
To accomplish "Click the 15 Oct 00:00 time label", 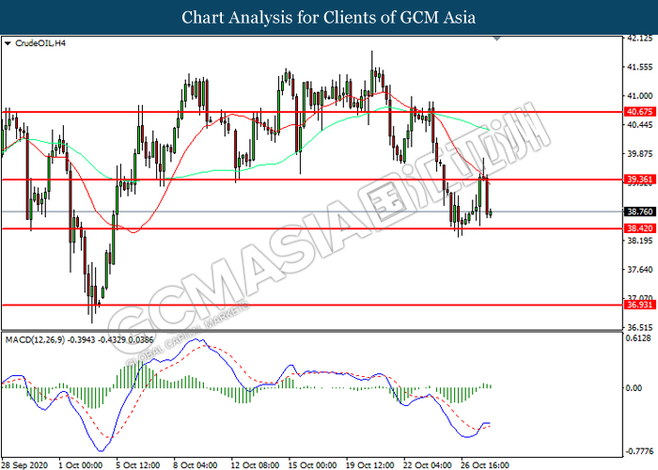I will tap(313, 465).
